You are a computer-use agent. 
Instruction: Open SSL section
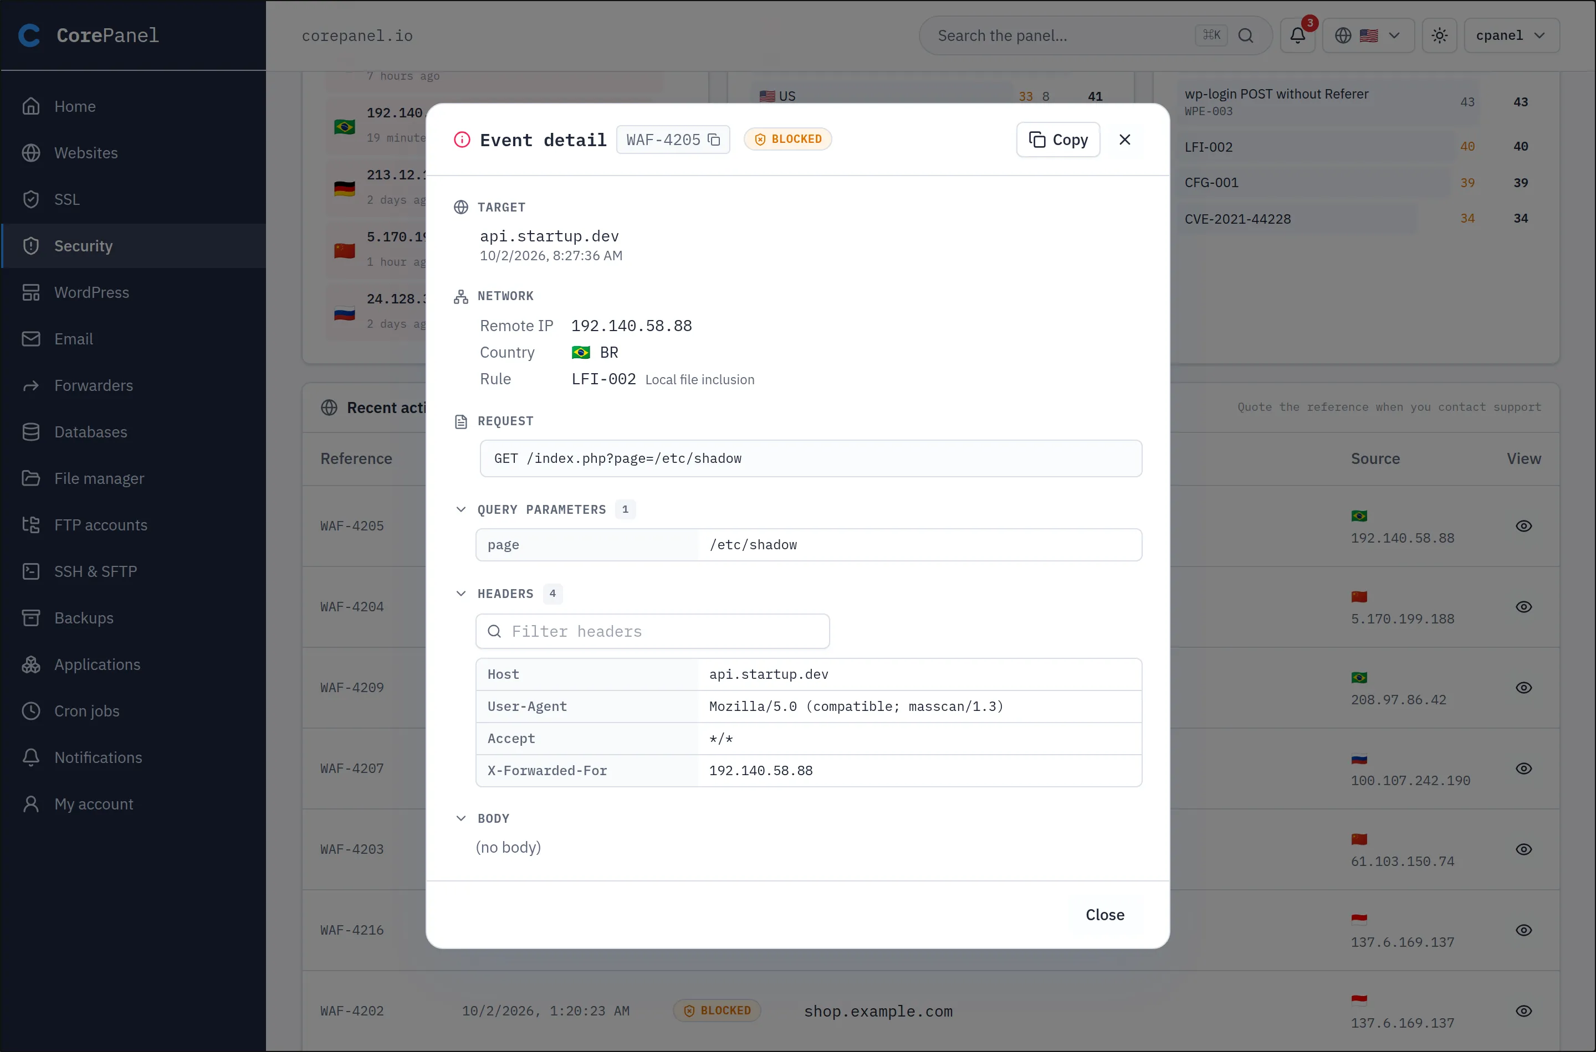tap(133, 199)
